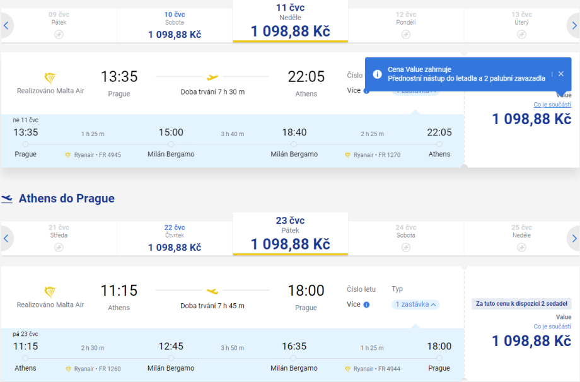Show earlier return dates arrow
The image size is (580, 382).
[x=6, y=238]
